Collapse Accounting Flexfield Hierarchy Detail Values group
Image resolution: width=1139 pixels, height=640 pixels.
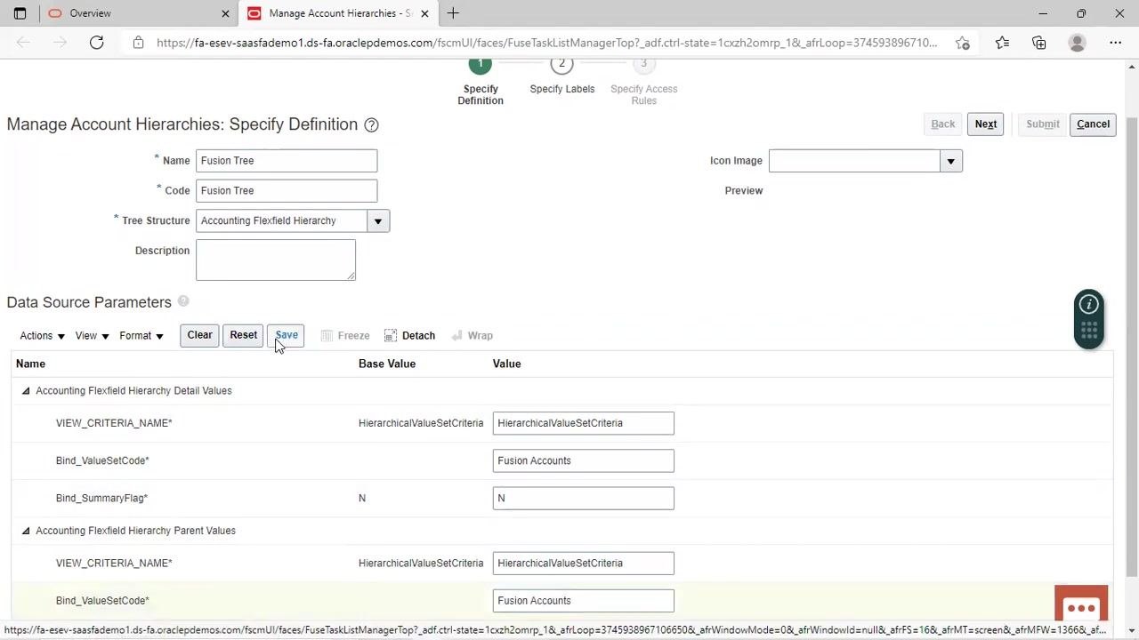pos(26,391)
